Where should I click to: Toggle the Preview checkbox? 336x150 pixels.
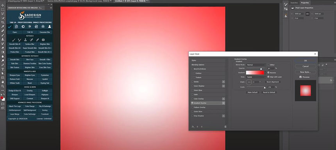pos(301,77)
